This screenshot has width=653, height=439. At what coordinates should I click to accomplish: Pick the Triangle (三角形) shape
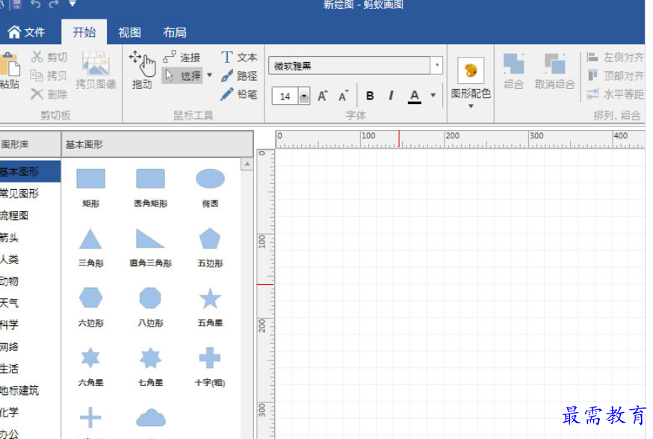(90, 239)
